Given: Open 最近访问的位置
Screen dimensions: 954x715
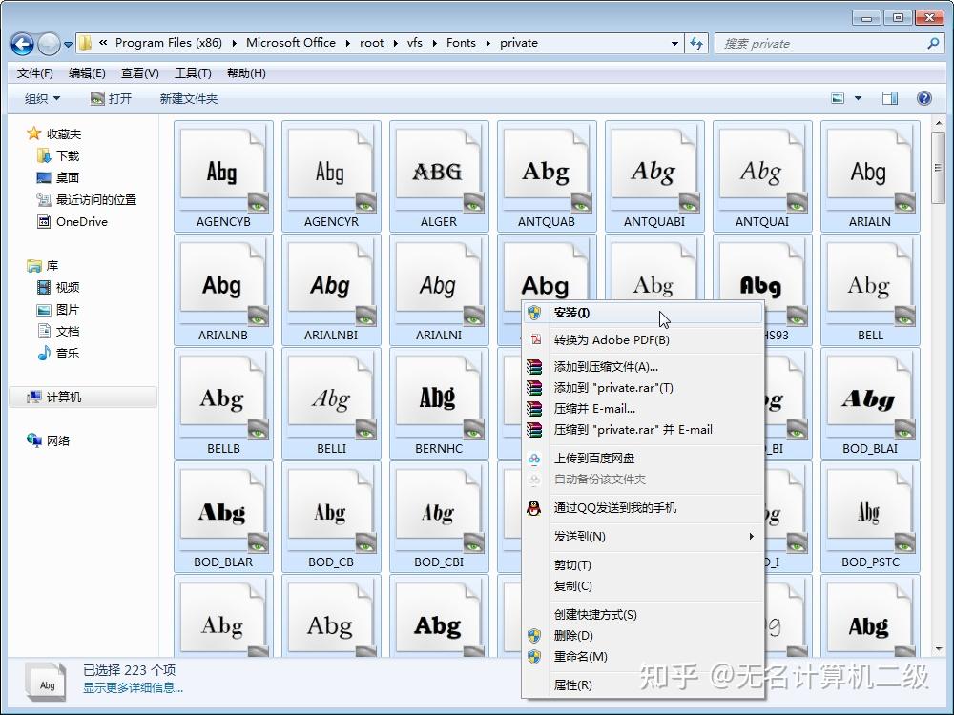Looking at the screenshot, I should click(x=87, y=199).
